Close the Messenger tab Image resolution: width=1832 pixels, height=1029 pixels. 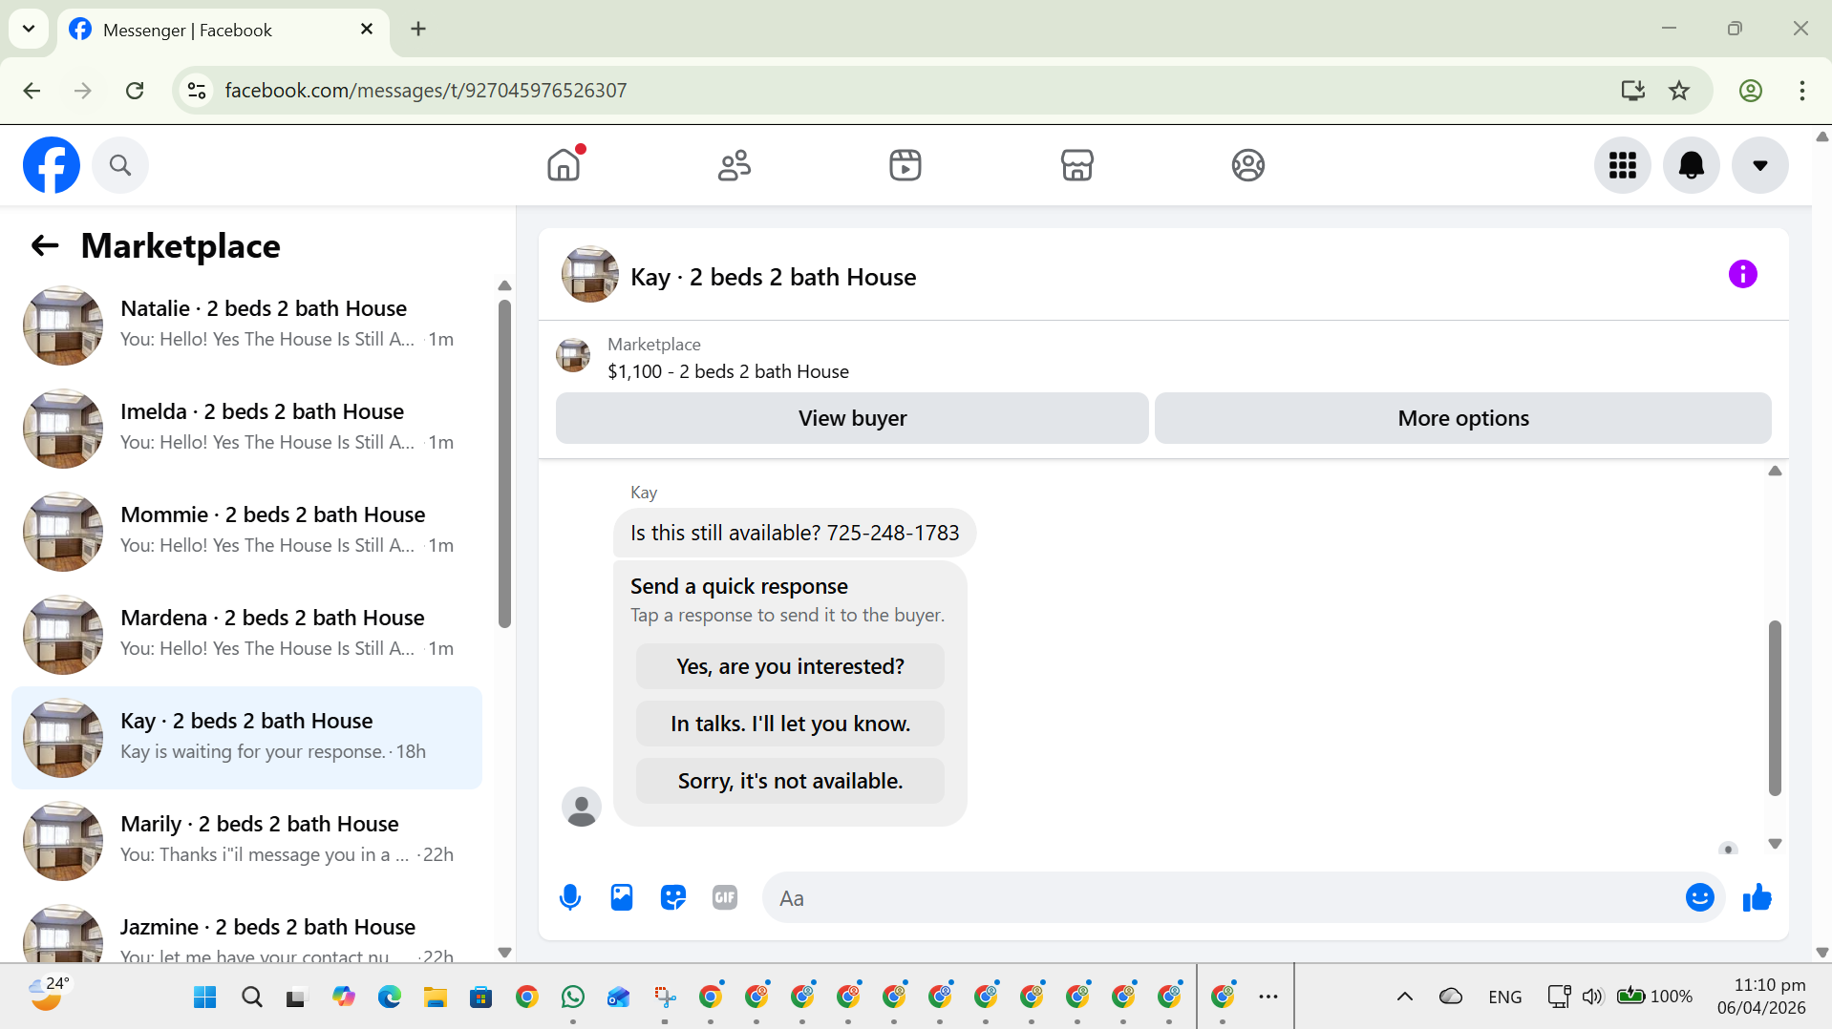point(366,30)
